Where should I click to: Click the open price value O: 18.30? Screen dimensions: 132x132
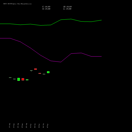pos(46,9)
